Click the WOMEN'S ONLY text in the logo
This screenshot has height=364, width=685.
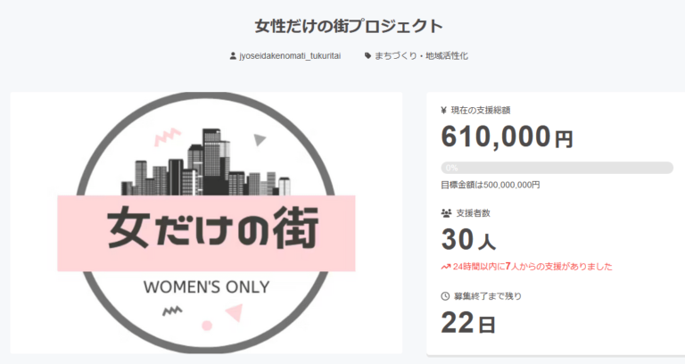coord(206,287)
